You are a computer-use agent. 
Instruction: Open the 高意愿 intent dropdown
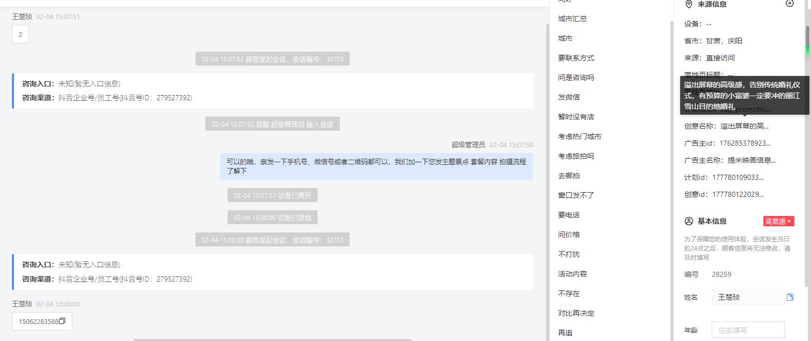pos(778,221)
